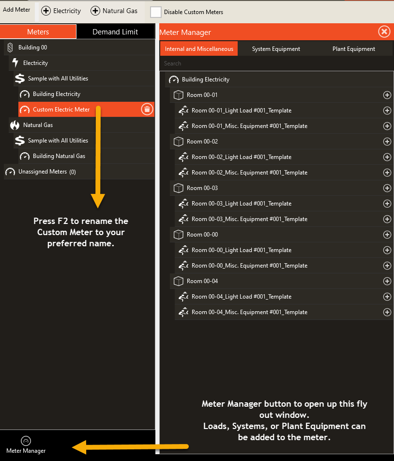Add Room 00-02_Light Load #001_Template plus icon

(x=387, y=157)
